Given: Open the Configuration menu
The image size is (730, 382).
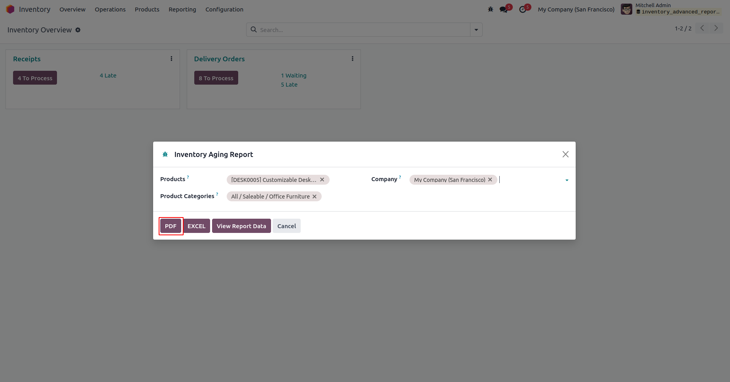Looking at the screenshot, I should click(x=224, y=9).
